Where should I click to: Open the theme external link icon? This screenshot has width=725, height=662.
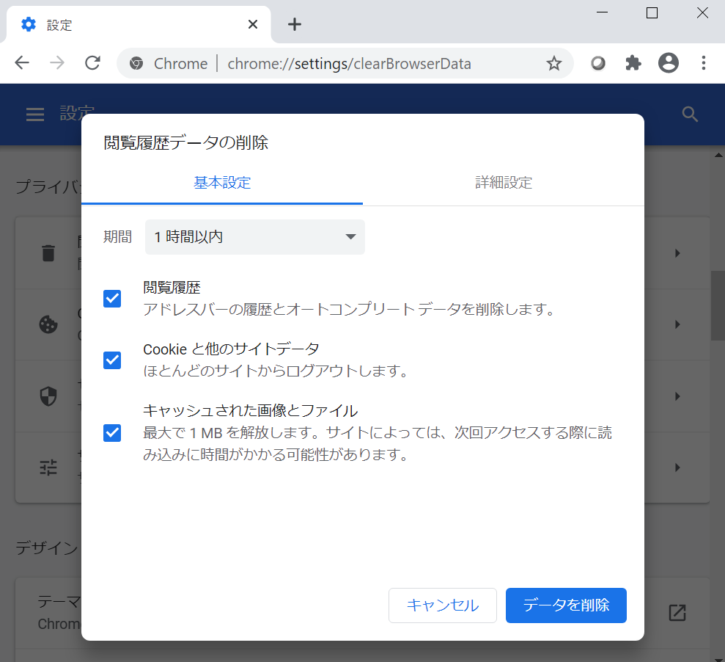677,613
